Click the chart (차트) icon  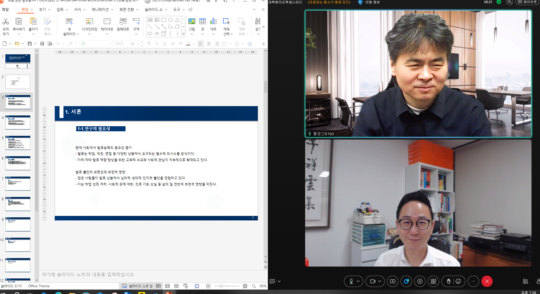tap(213, 22)
